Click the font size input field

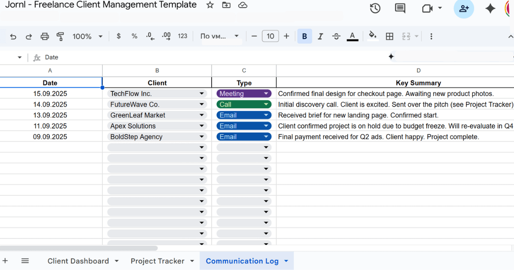(x=270, y=36)
